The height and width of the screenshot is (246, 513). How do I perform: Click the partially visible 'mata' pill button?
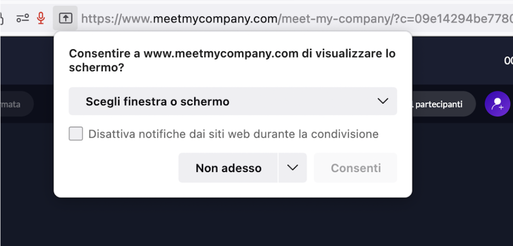click(x=13, y=104)
